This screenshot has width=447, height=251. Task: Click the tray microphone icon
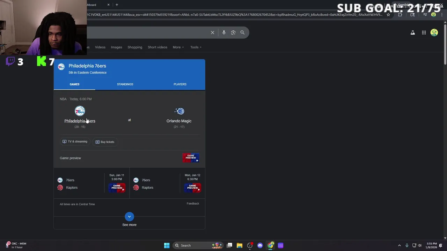pos(407,245)
